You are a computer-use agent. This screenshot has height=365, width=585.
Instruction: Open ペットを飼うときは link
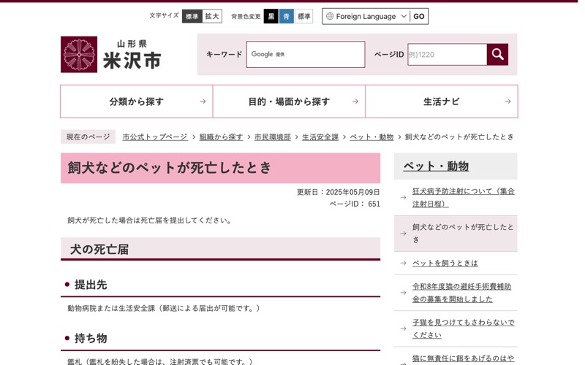pos(445,263)
